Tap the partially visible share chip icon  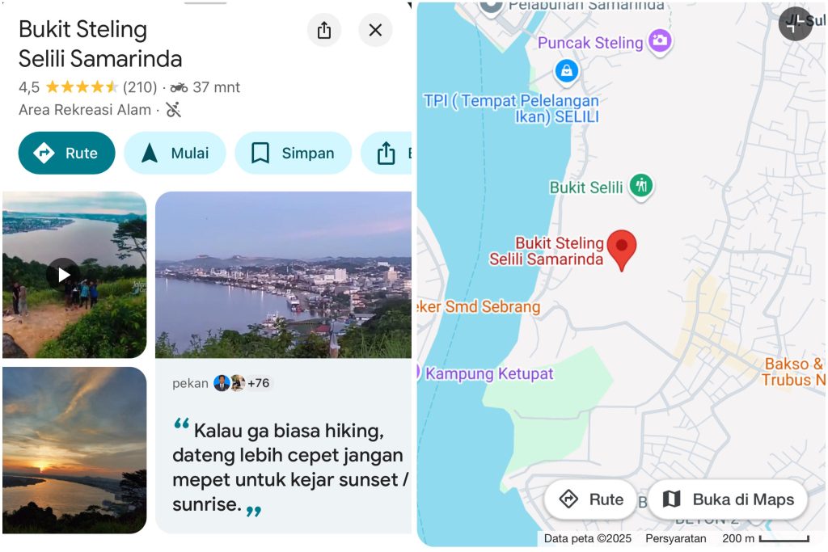tap(386, 153)
